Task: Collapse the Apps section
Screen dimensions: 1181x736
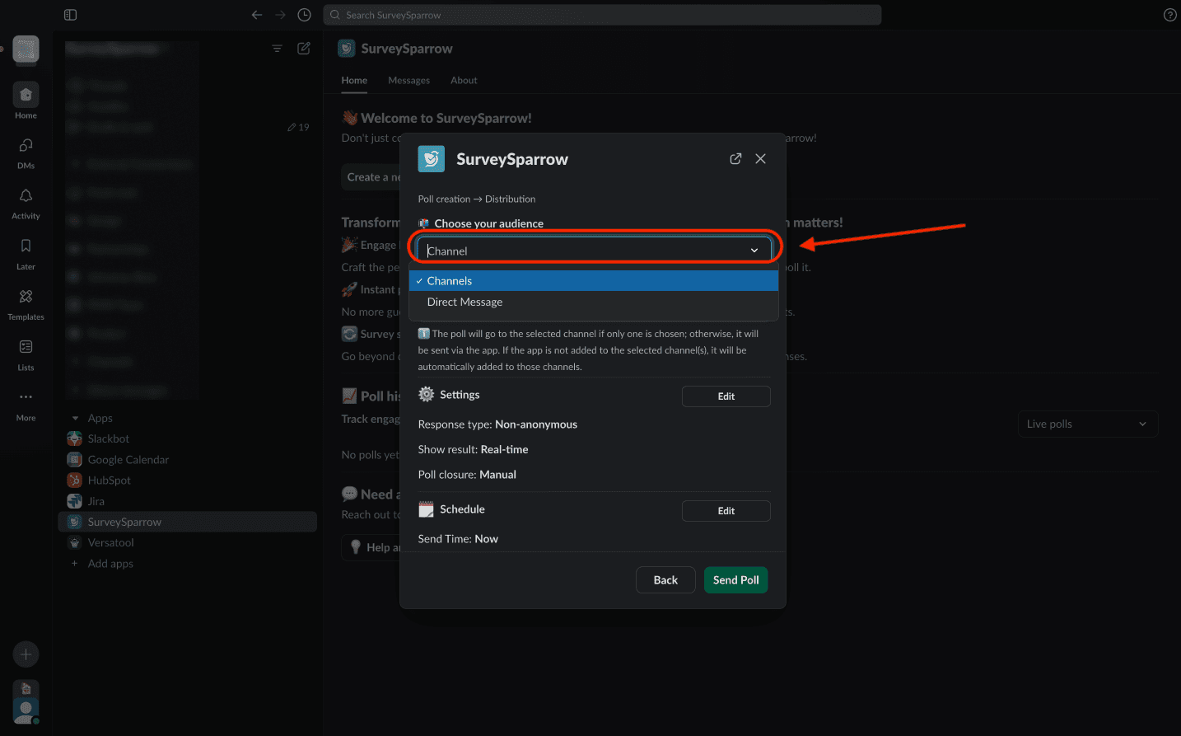Action: point(76,419)
